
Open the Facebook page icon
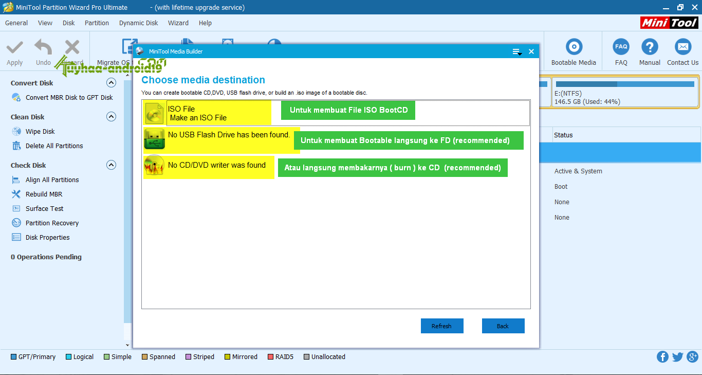pyautogui.click(x=662, y=356)
